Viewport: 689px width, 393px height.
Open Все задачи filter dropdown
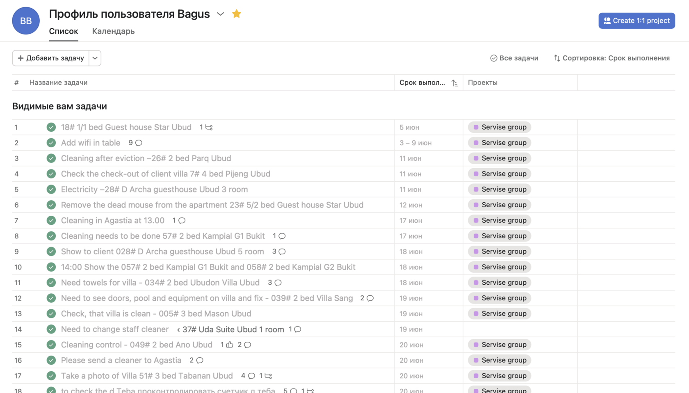514,58
